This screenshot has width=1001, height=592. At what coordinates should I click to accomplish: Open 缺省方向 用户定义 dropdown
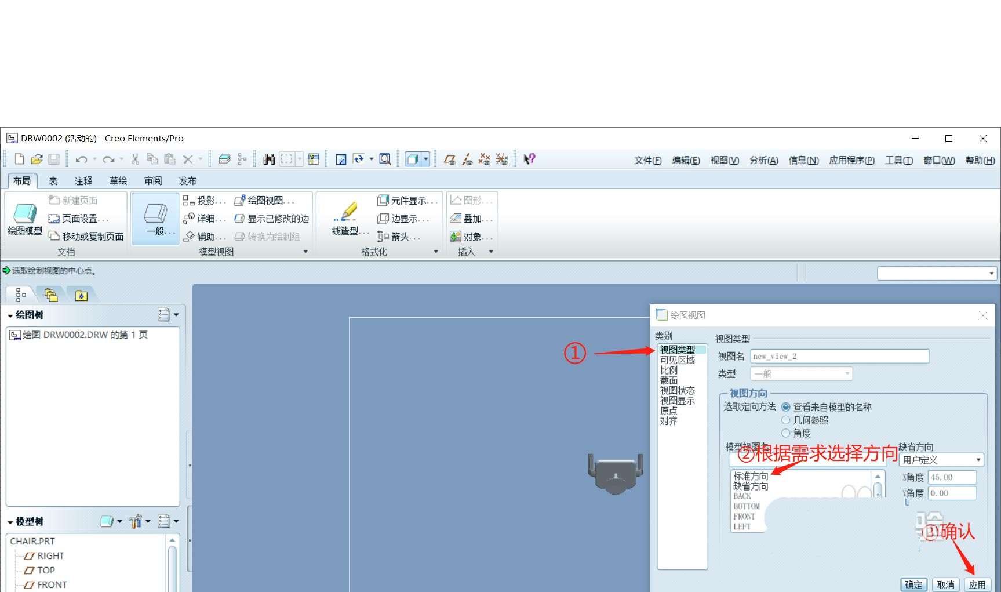(x=941, y=460)
